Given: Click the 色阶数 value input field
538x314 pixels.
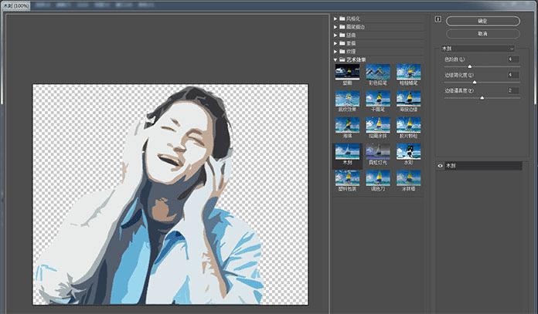Looking at the screenshot, I should point(512,59).
